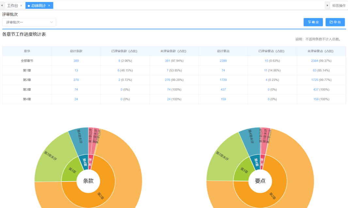Select 第2章 inner segment in 条款 chart
Screen dimensions: 348x208
(100, 195)
